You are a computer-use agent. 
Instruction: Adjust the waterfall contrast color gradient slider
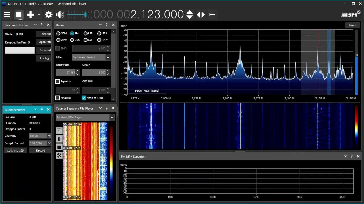[356, 126]
